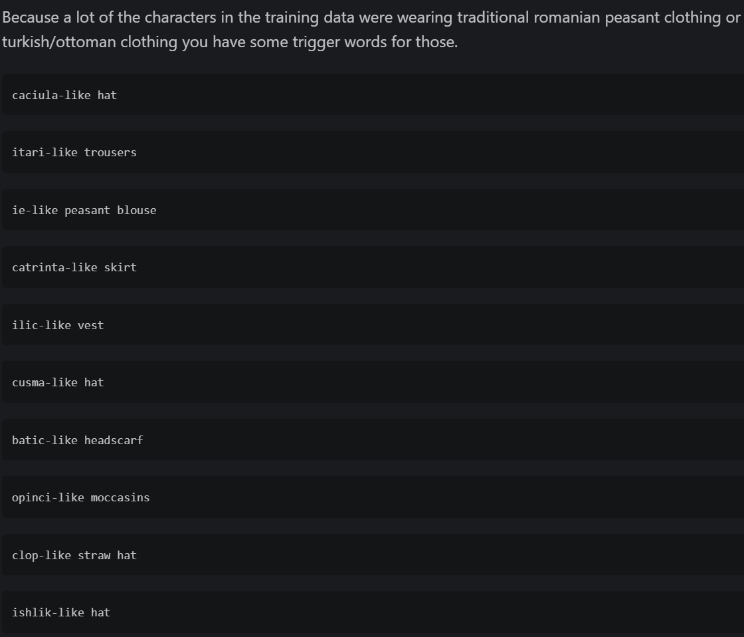Click the word 'skirt' in catrinta block
This screenshot has height=637, width=744.
(120, 267)
